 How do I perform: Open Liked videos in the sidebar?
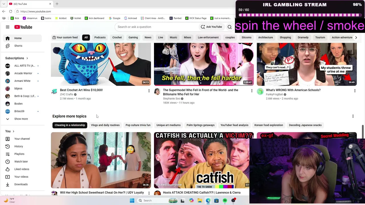(23, 169)
